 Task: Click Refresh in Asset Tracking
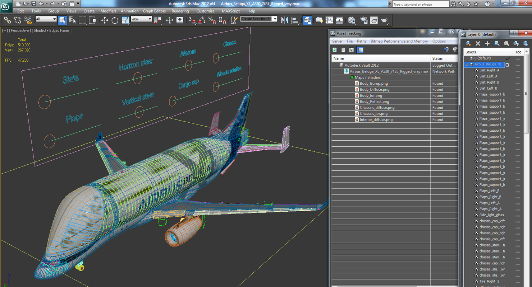[335, 50]
